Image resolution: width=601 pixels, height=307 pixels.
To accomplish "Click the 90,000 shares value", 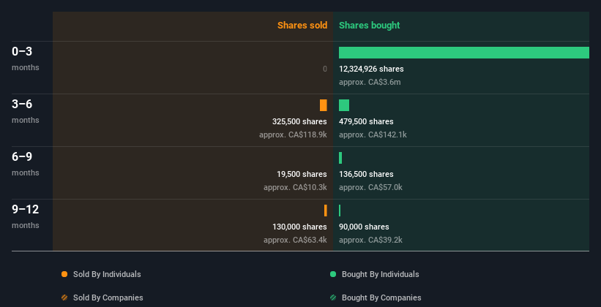I will [x=364, y=227].
